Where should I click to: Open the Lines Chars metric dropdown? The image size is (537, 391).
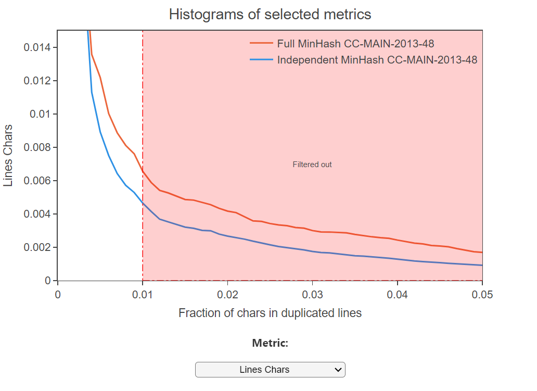click(270, 370)
